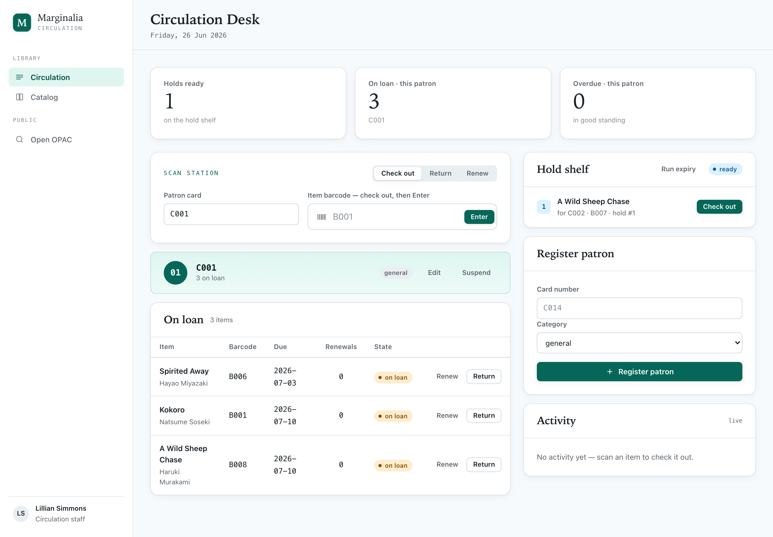Click the Catalog book icon in sidebar
The image size is (773, 537).
pyautogui.click(x=20, y=97)
